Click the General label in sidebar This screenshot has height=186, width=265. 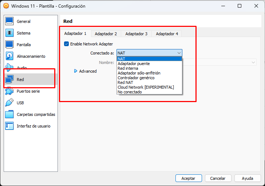click(24, 21)
